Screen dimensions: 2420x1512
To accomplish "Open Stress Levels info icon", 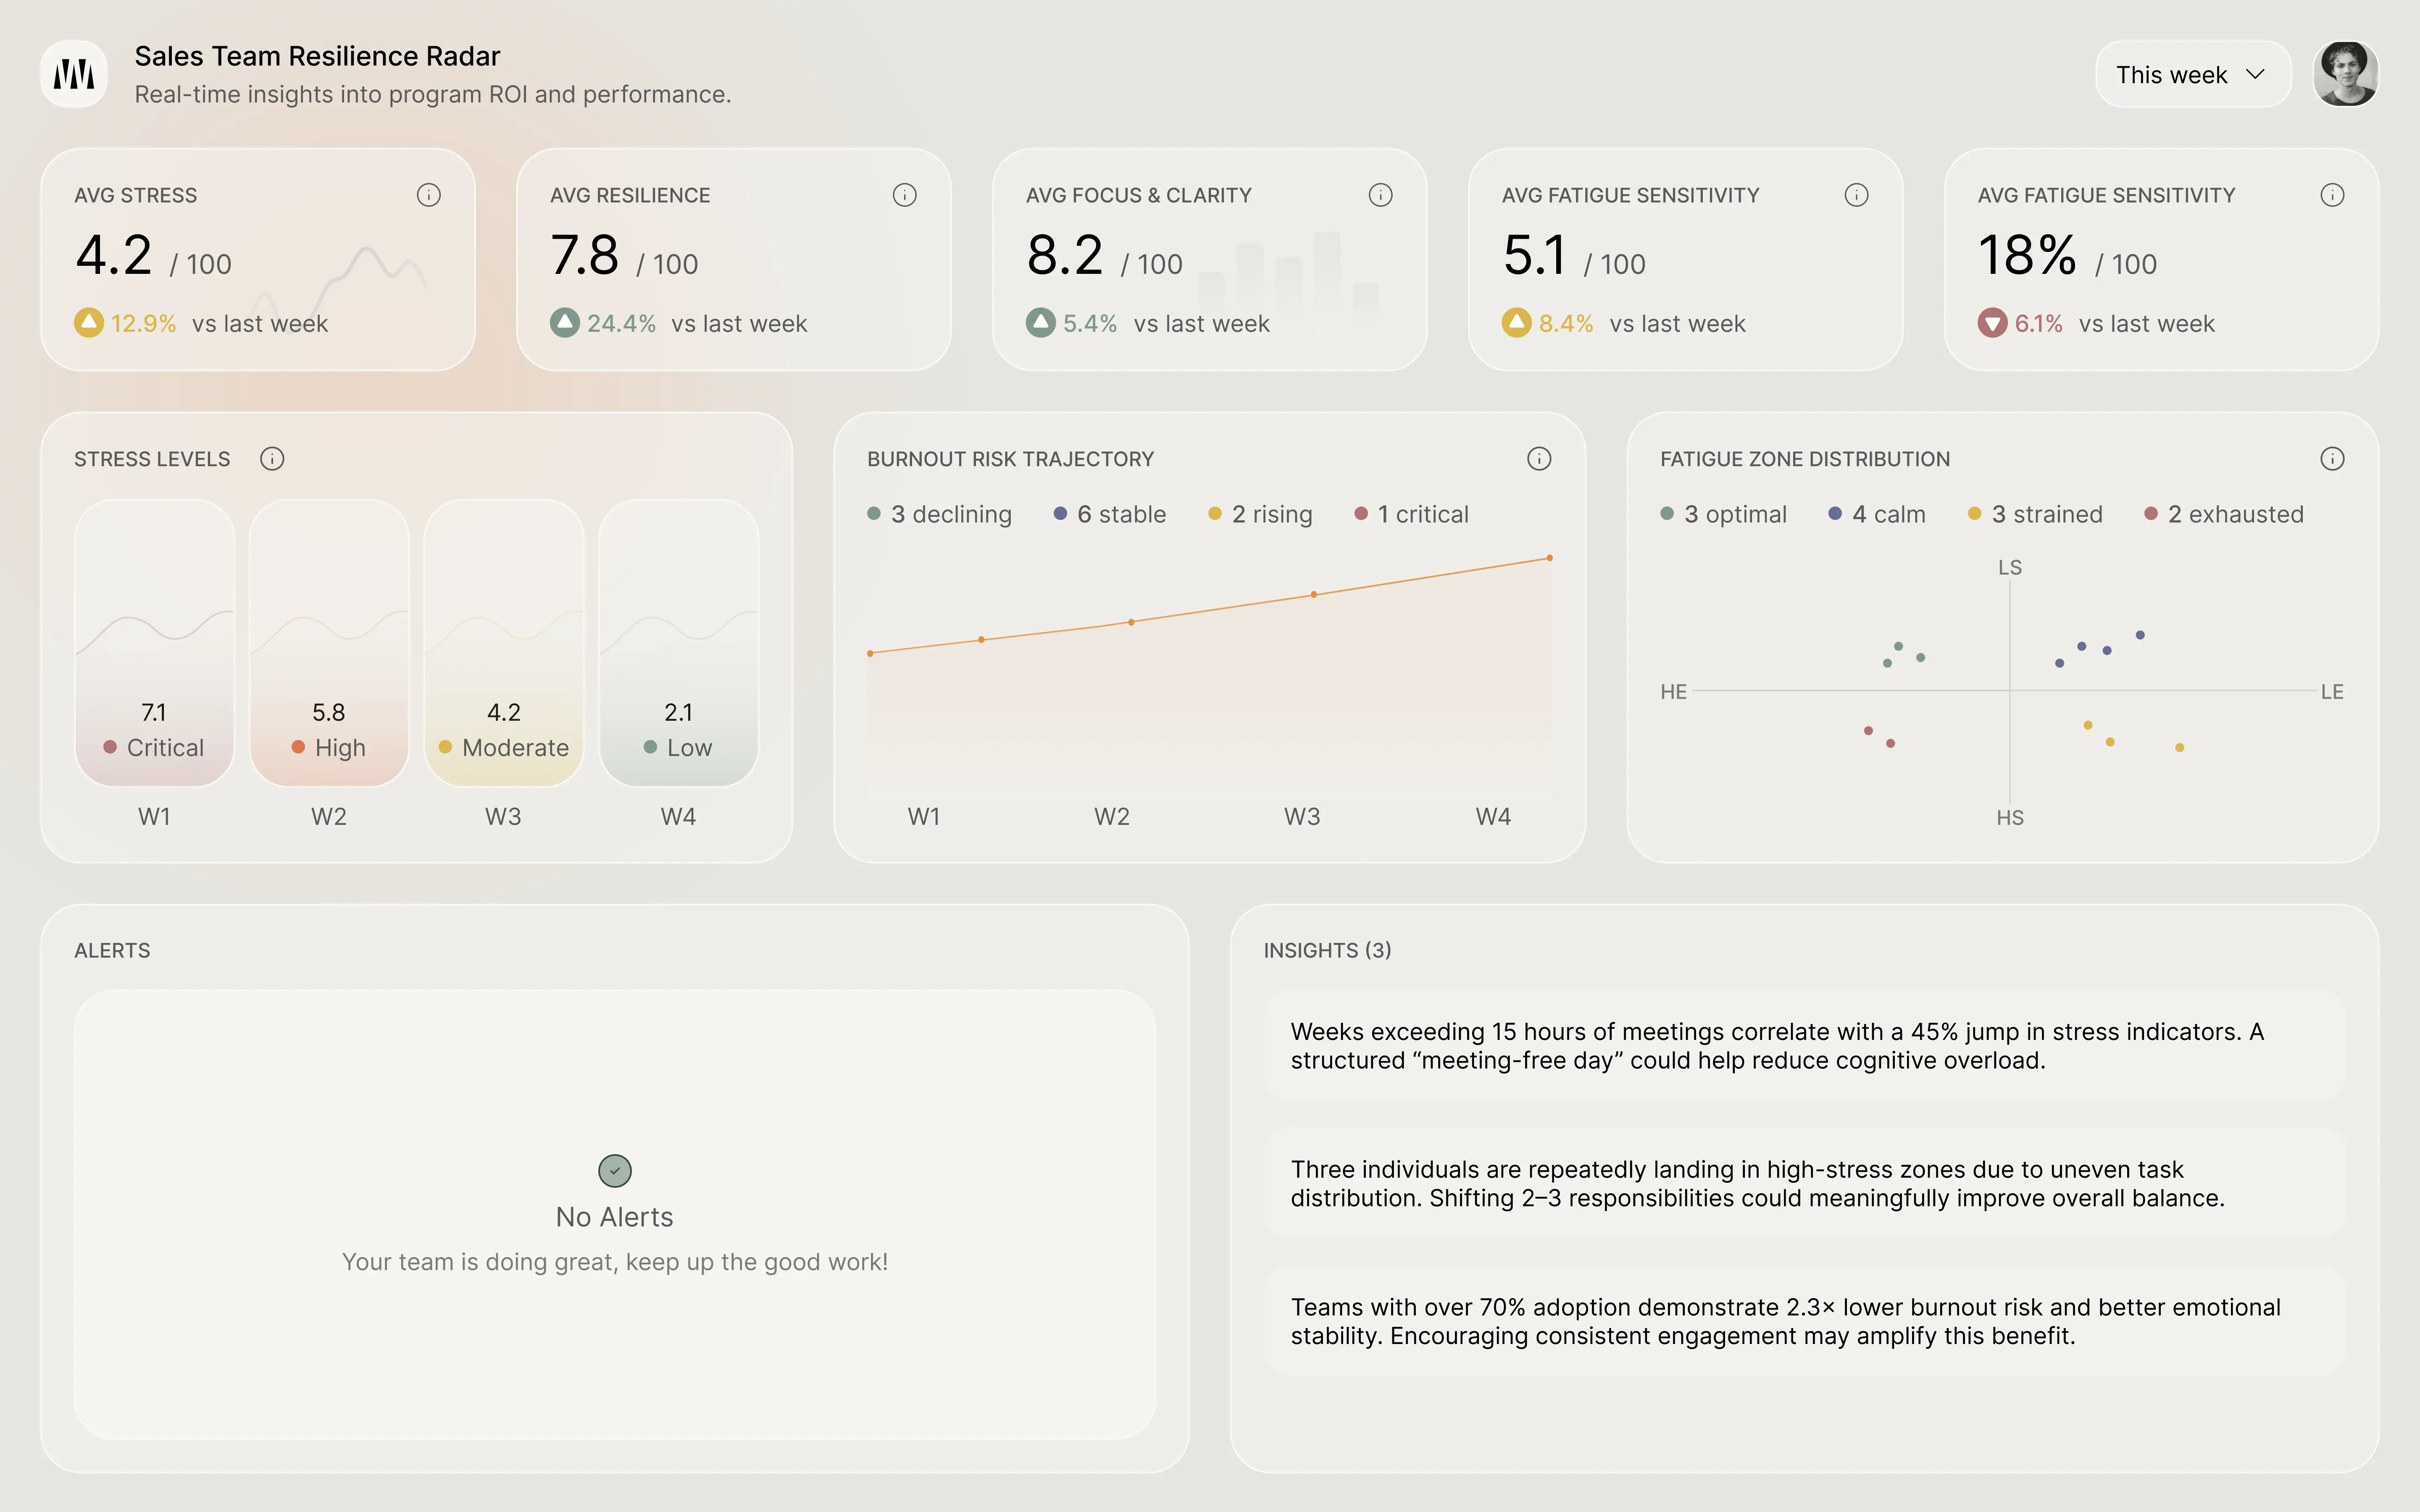I will tap(272, 459).
